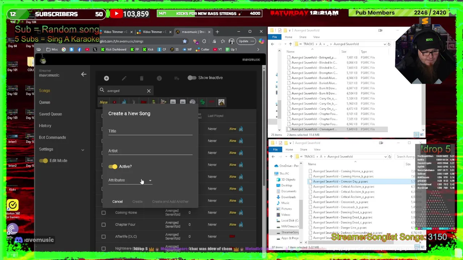
Task: Click the '10+' attribute filter icon
Action: [x=173, y=102]
